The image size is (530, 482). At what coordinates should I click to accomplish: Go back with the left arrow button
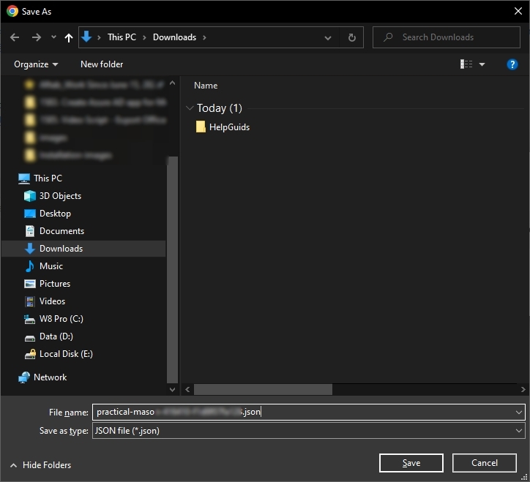click(x=15, y=37)
